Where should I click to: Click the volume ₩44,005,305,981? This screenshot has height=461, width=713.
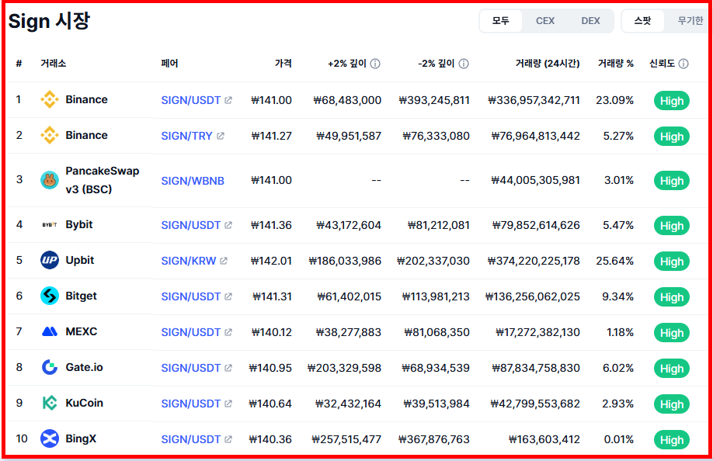click(x=536, y=180)
